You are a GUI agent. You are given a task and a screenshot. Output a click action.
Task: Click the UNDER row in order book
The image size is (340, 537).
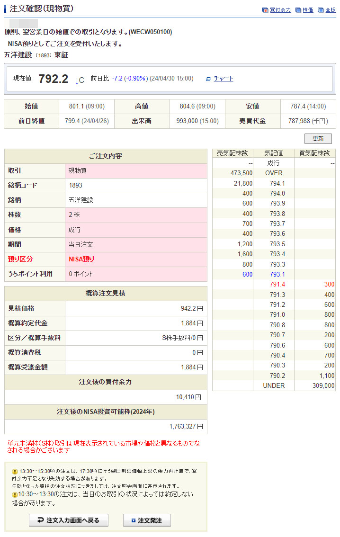pos(274,385)
